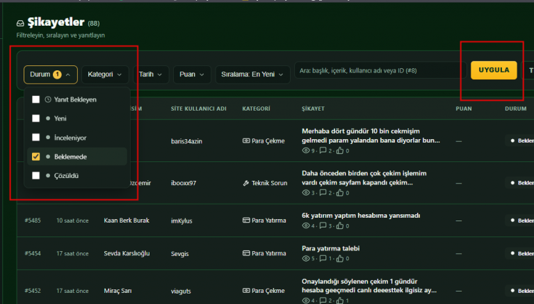The height and width of the screenshot is (304, 534).
Task: Click username viaguts
Action: pyautogui.click(x=181, y=291)
